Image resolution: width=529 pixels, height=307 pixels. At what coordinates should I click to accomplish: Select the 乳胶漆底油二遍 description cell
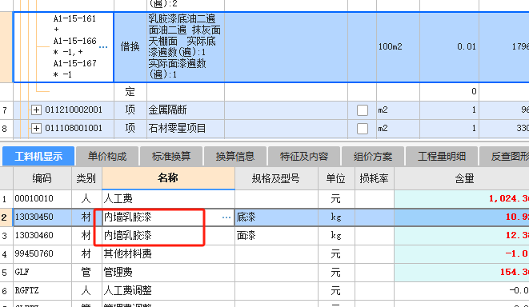click(x=186, y=47)
